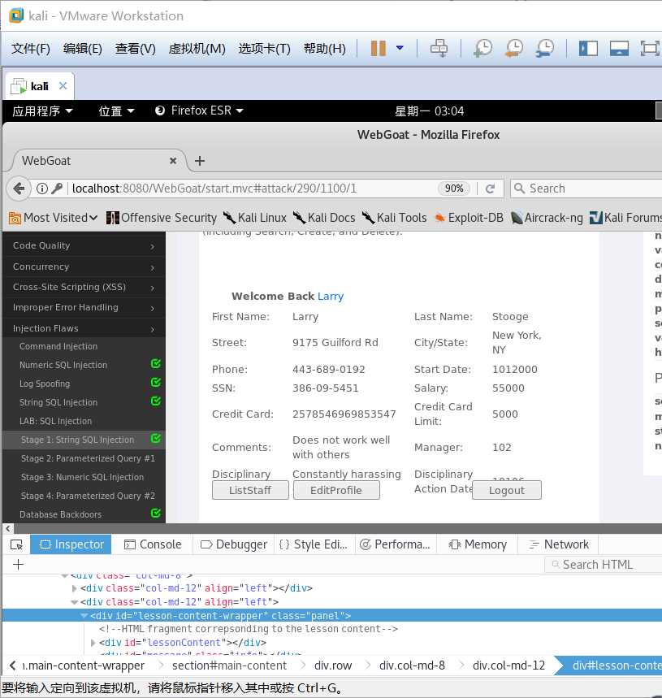Viewport: 662px width, 698px height.
Task: Enter VMware full screen mode
Action: pyautogui.click(x=650, y=48)
